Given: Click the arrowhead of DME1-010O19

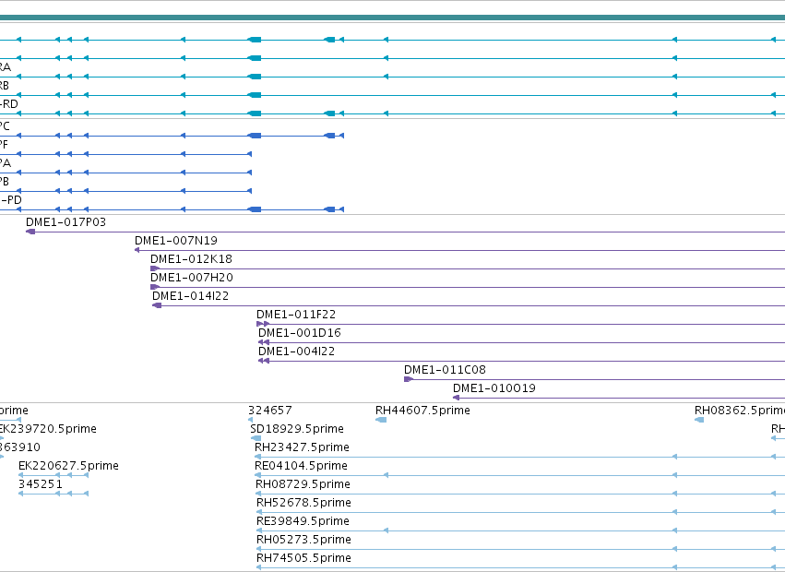Looking at the screenshot, I should point(456,398).
